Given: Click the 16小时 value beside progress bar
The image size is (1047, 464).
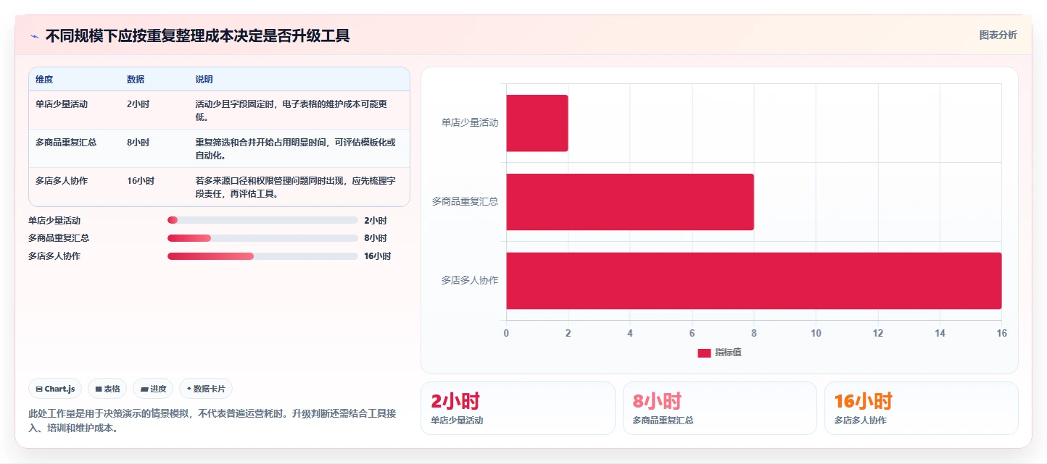Looking at the screenshot, I should 377,256.
